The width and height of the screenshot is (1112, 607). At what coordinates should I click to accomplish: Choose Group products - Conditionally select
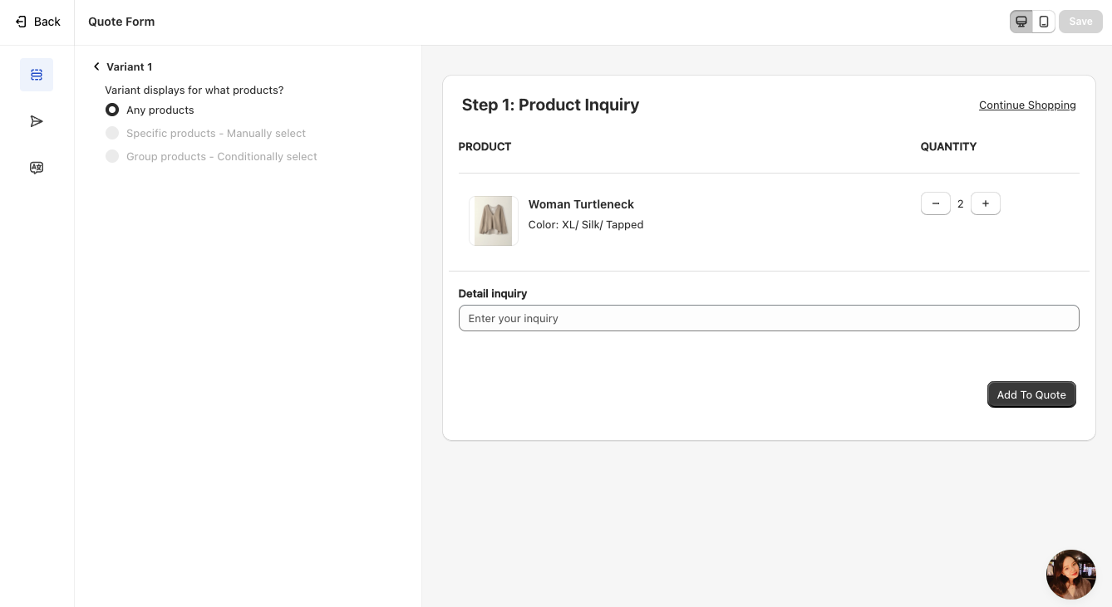click(x=112, y=156)
